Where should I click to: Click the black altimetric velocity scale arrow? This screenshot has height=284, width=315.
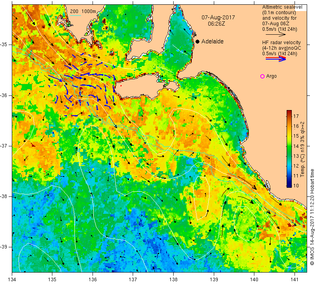276,35
